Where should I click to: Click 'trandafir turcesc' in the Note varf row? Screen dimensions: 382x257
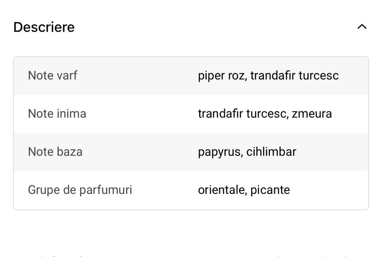tap(295, 75)
